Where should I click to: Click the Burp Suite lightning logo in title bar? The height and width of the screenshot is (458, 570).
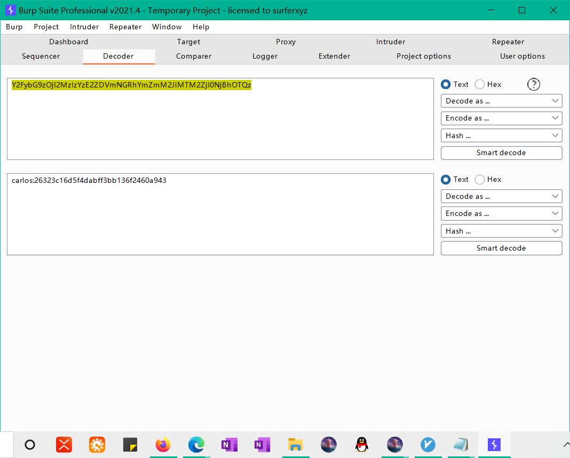tap(10, 10)
